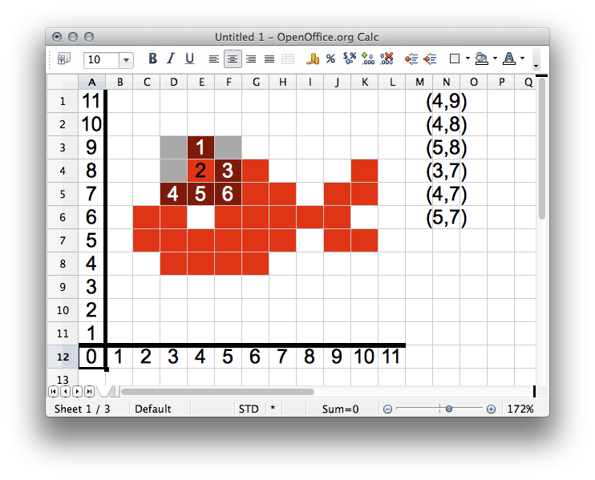Go to the next sheet tab
Screen dimensions: 595x480
pos(78,391)
